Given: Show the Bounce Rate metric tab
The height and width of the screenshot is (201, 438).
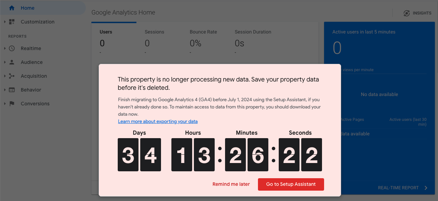Looking at the screenshot, I should [203, 32].
